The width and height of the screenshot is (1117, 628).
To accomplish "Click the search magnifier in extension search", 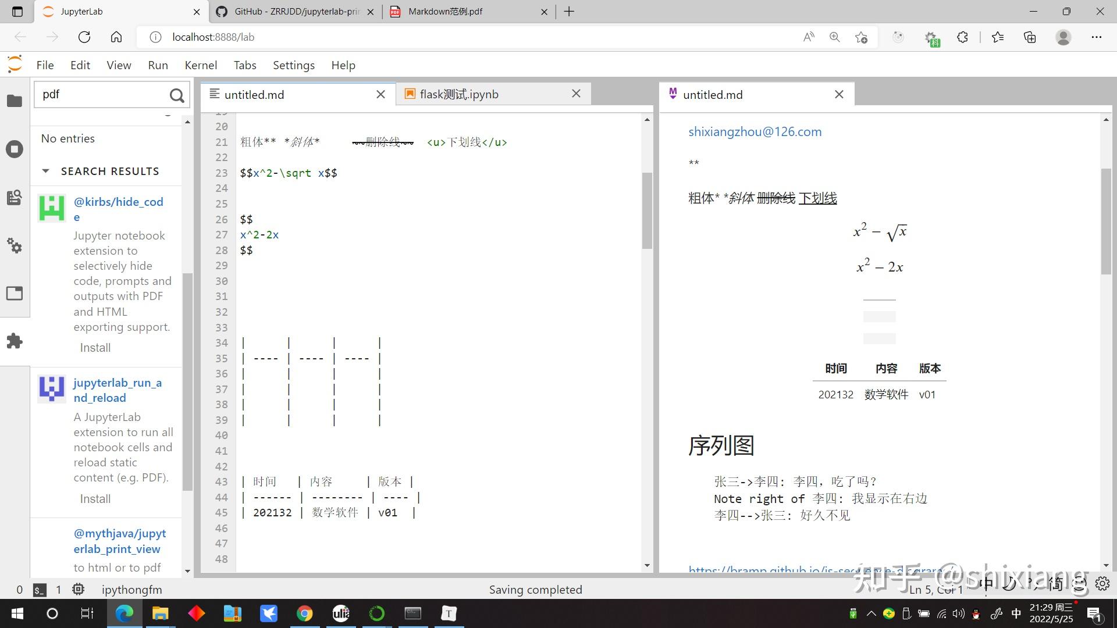I will 177,95.
